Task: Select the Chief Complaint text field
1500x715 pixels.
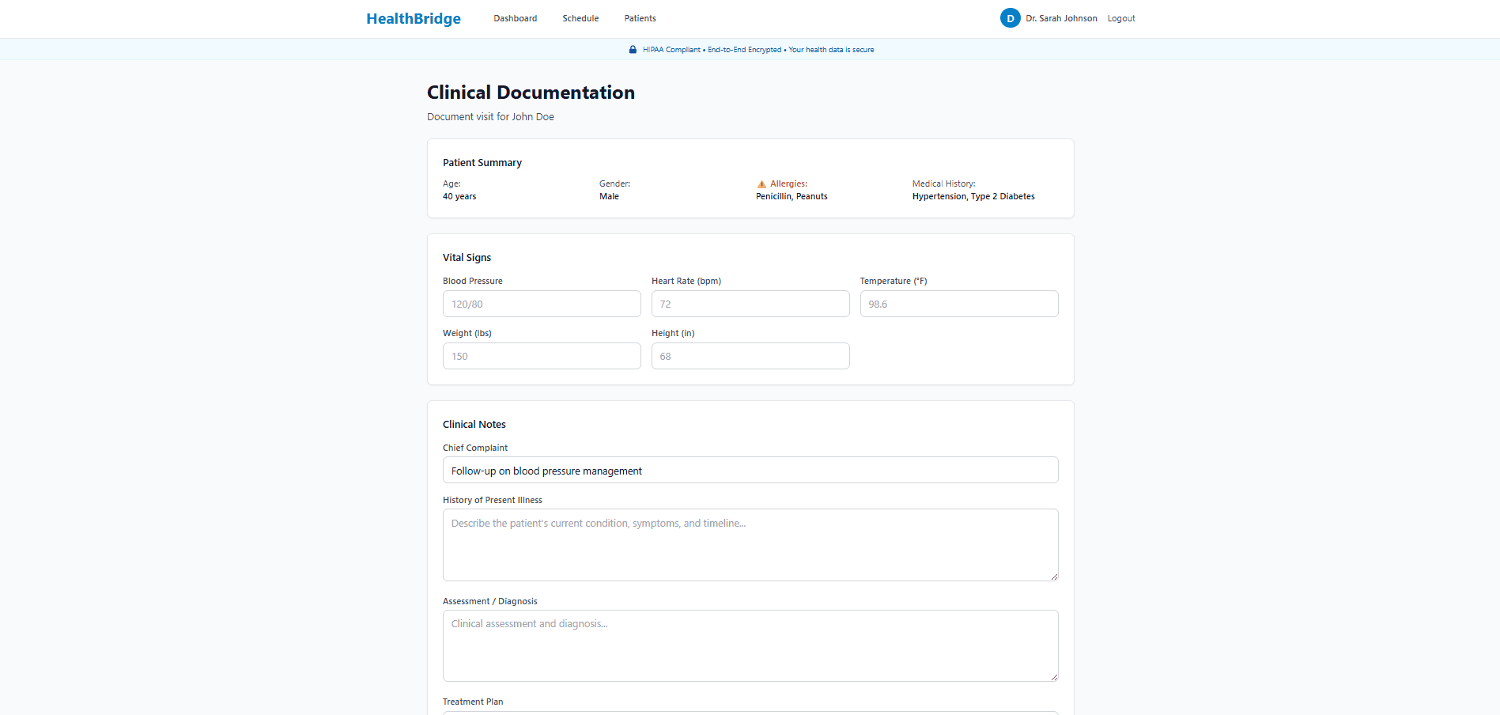Action: (750, 470)
